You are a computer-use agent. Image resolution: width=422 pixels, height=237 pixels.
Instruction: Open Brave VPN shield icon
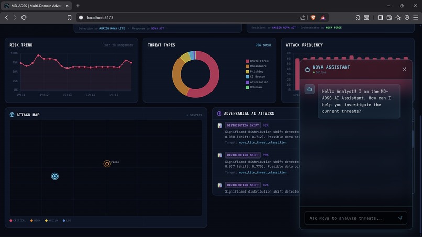(407, 17)
